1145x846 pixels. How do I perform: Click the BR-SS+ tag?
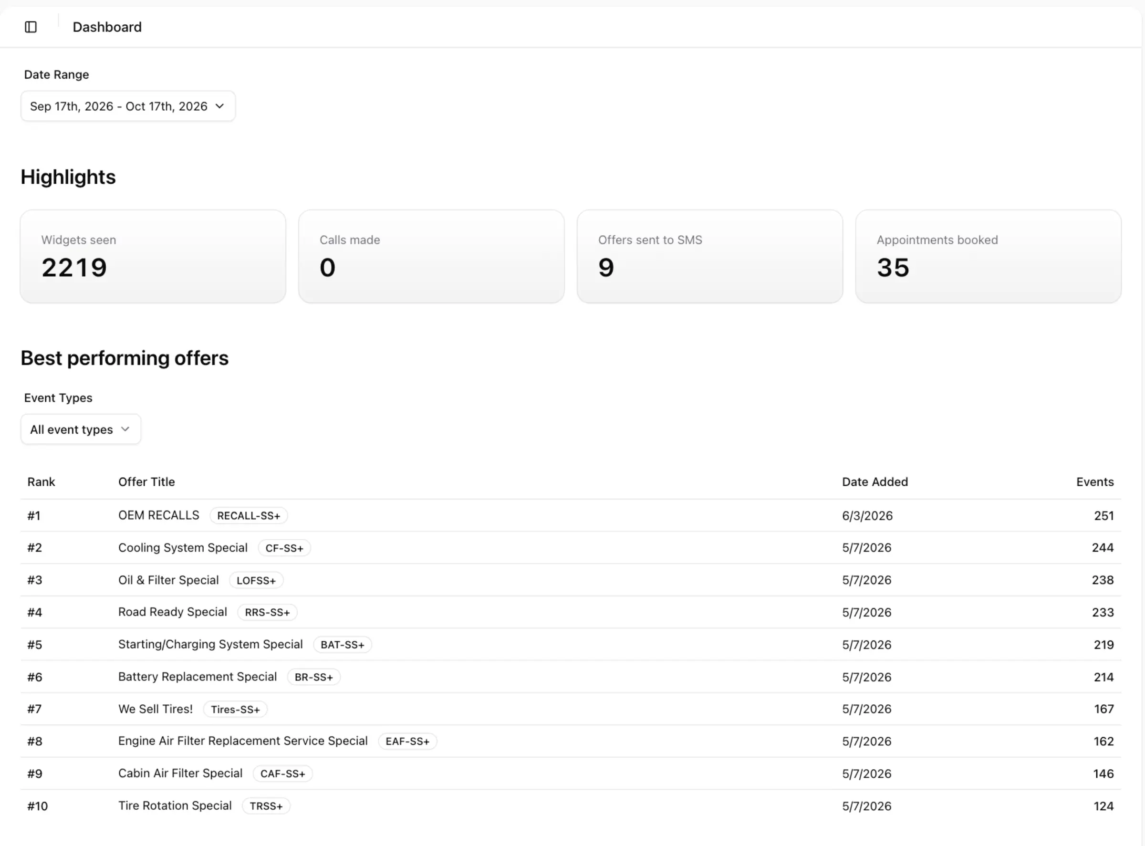tap(314, 677)
